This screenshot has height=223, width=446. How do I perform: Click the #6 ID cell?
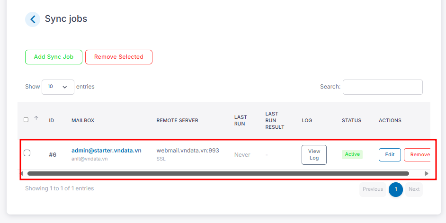pos(53,155)
